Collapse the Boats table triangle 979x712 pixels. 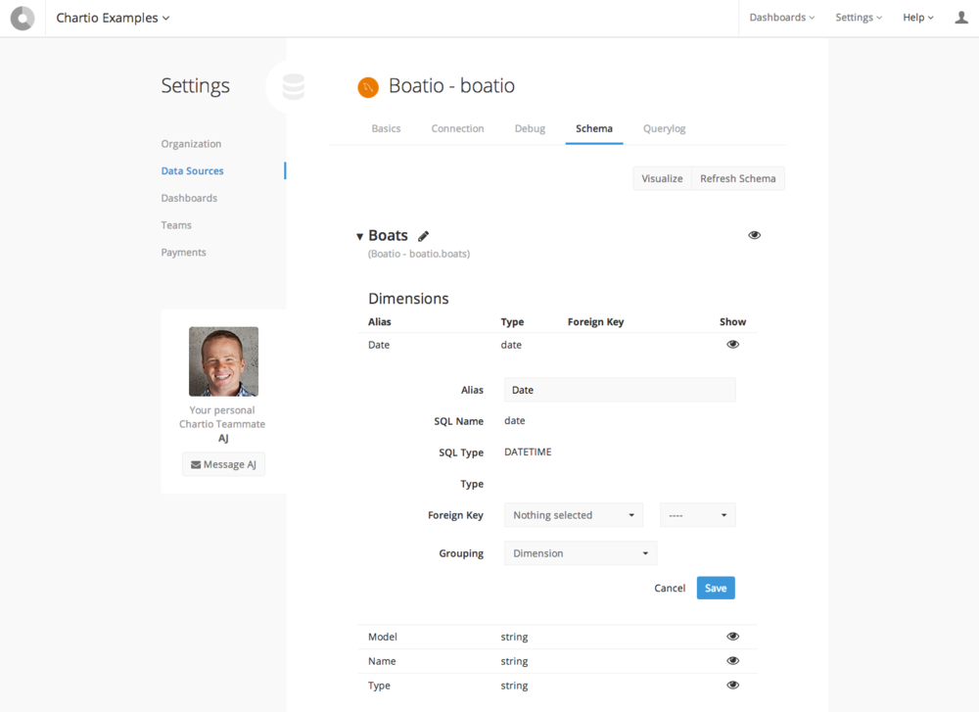tap(359, 237)
